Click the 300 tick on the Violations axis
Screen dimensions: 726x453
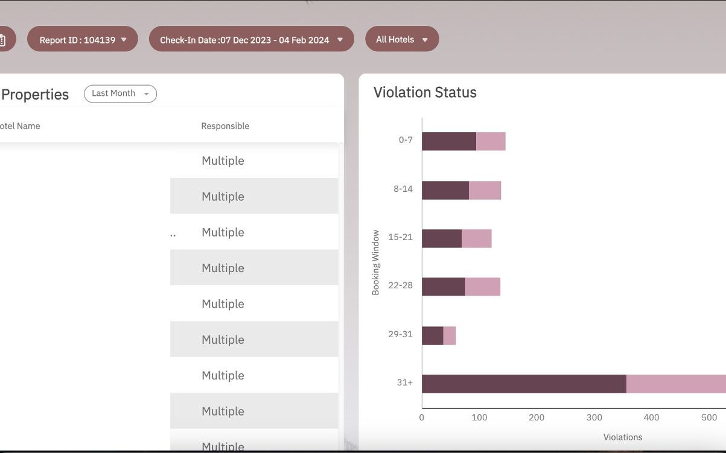pos(594,417)
